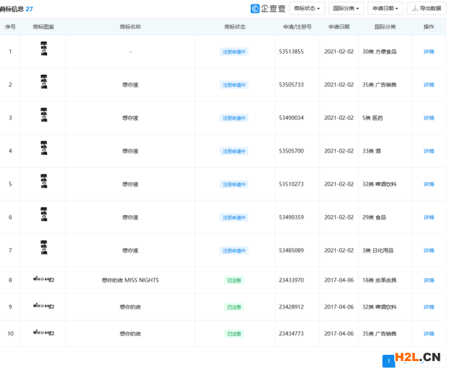The image size is (449, 371).
Task: Click 详情 for 想你的夜 MISS NIGHTS
Action: point(428,281)
